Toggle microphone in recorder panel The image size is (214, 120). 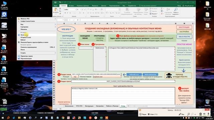click(x=208, y=114)
